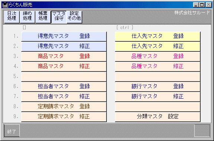This screenshot has height=141, width=214.
Task: Click 品種マスタ 修正 button
Action: pos(158,67)
